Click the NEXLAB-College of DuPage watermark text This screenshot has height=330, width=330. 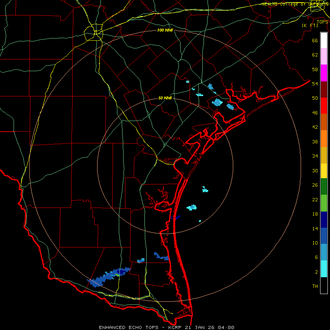[295, 4]
